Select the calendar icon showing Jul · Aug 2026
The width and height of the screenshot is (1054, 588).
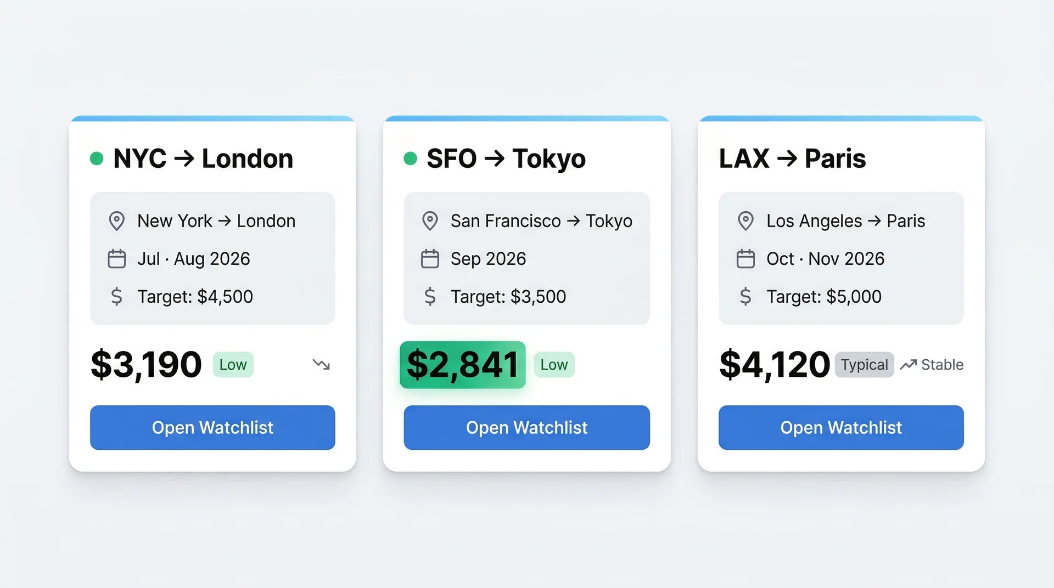pos(116,258)
